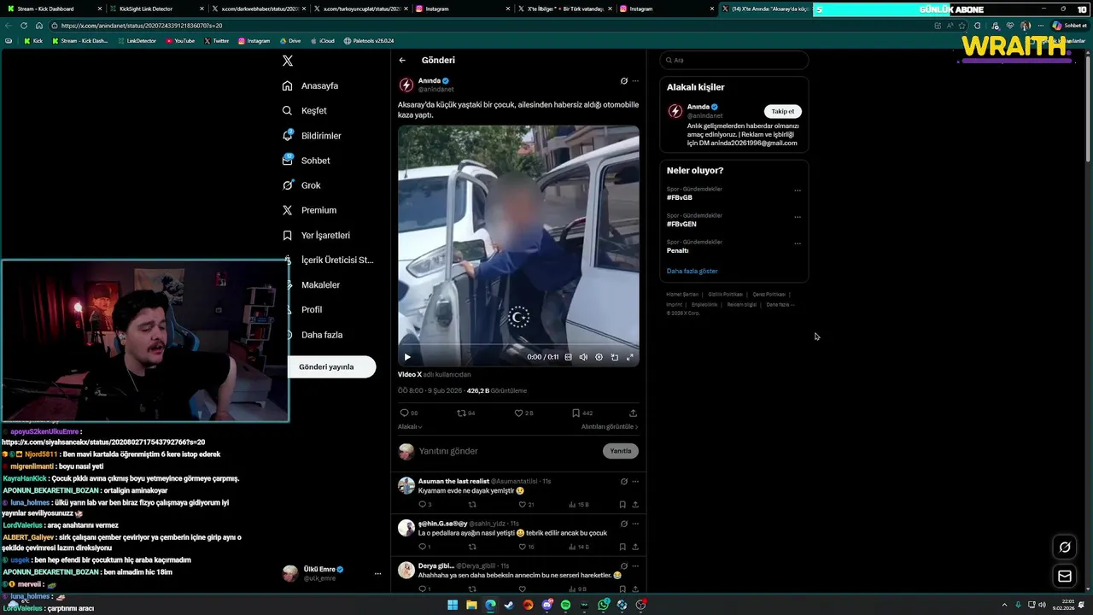The image size is (1093, 615).
Task: Open floating Grok button
Action: [1065, 548]
